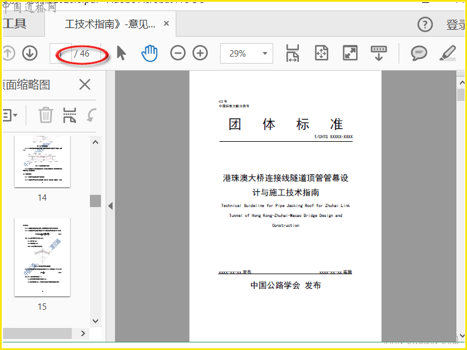The image size is (467, 350).
Task: Close the 工技术指南 document tab
Action: pos(166,23)
